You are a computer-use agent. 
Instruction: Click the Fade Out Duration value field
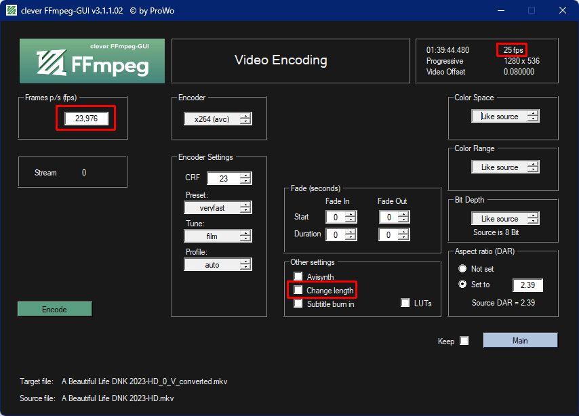[389, 234]
